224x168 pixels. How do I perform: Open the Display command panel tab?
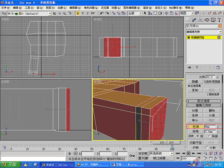pyautogui.click(x=213, y=20)
